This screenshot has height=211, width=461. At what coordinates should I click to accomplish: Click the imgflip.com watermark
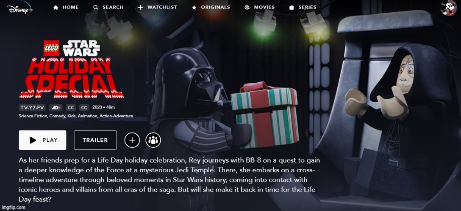[x=13, y=208]
